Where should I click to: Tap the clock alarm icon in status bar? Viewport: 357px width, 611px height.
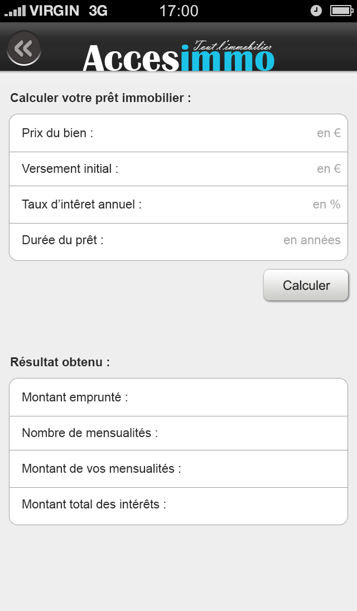coord(316,11)
